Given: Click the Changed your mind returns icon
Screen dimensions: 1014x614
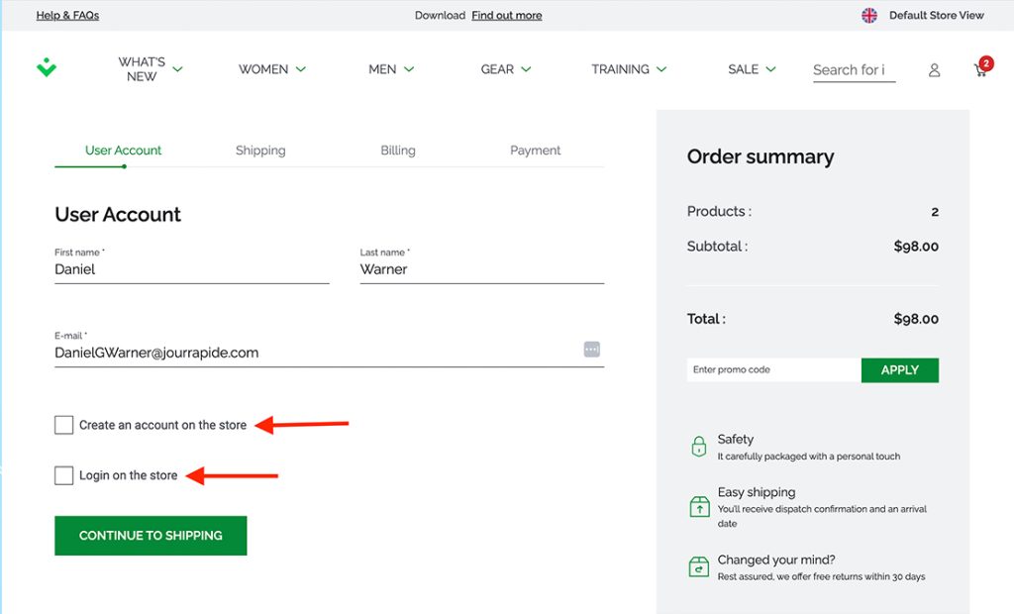Looking at the screenshot, I should 698,566.
